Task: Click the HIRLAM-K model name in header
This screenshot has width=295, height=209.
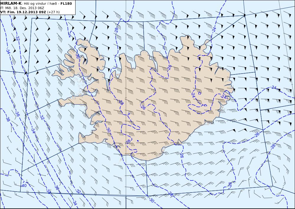Action: (x=11, y=4)
